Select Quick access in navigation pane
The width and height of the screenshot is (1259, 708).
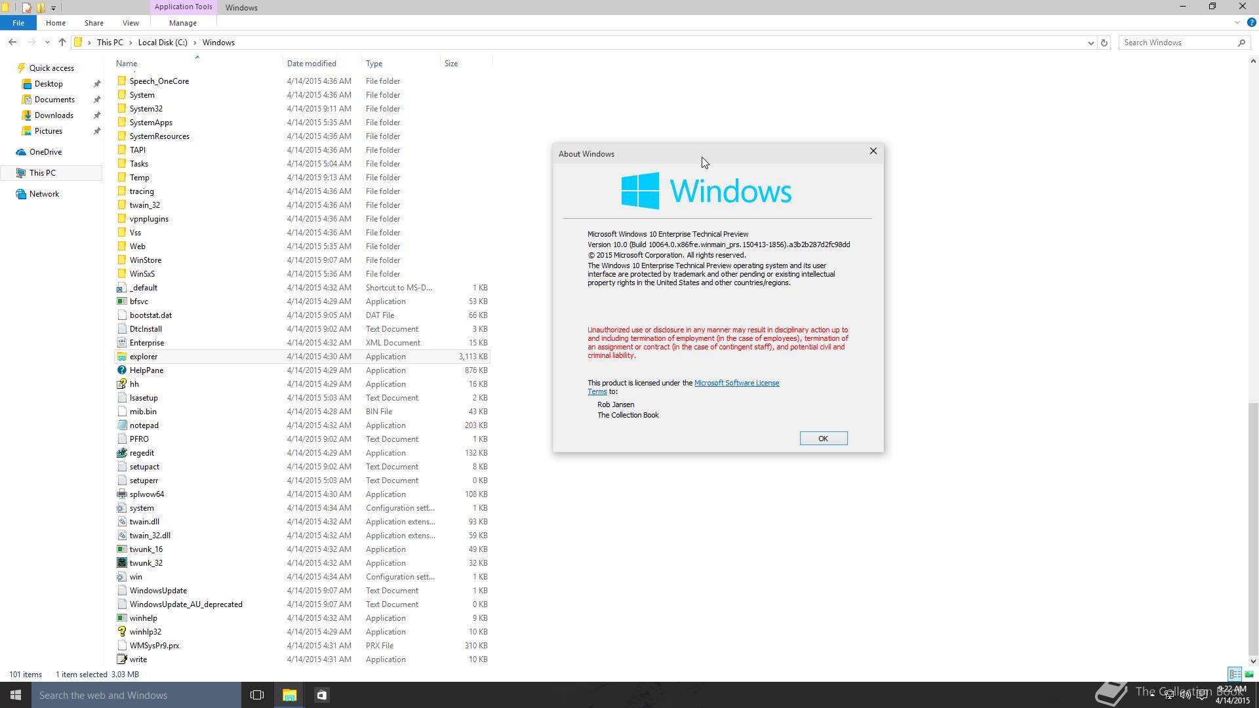point(46,68)
